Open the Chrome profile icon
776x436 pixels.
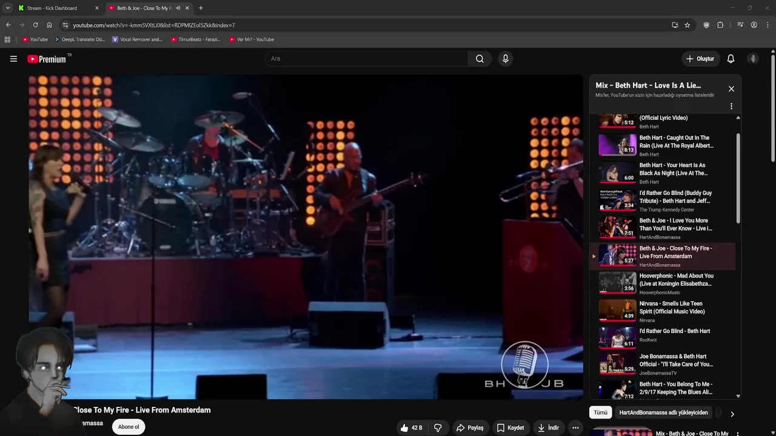(x=754, y=25)
